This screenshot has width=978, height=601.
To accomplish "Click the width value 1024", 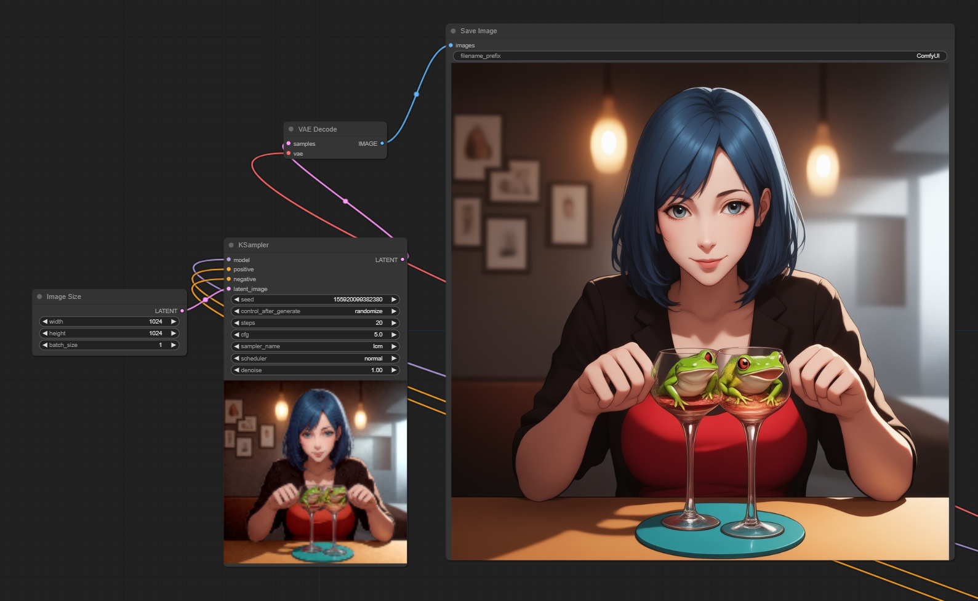I will pos(156,322).
